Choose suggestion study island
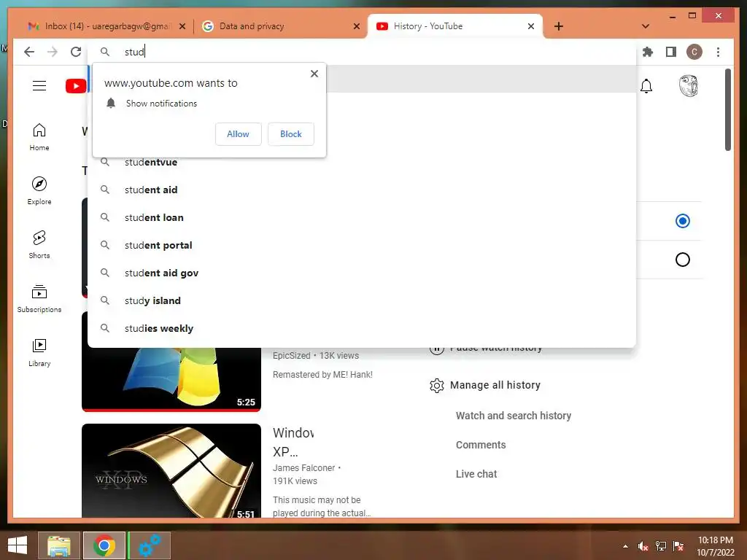The height and width of the screenshot is (560, 747). (x=362, y=300)
